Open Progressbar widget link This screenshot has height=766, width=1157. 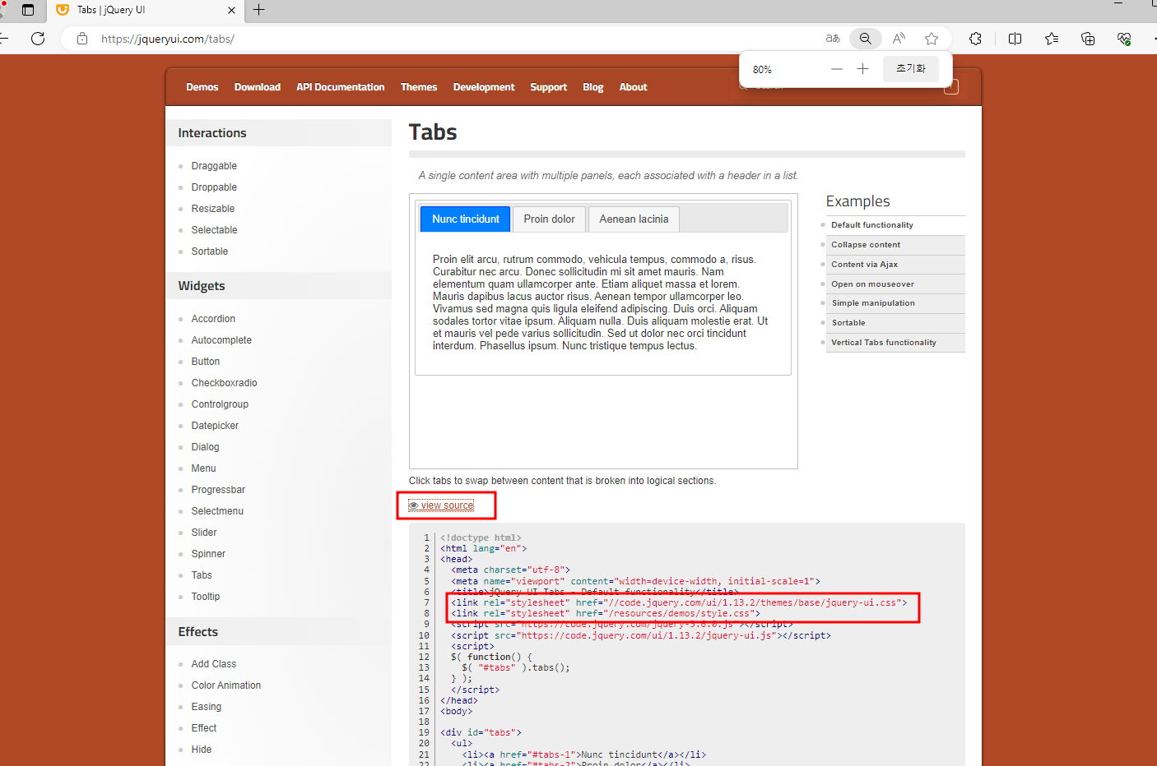point(218,490)
